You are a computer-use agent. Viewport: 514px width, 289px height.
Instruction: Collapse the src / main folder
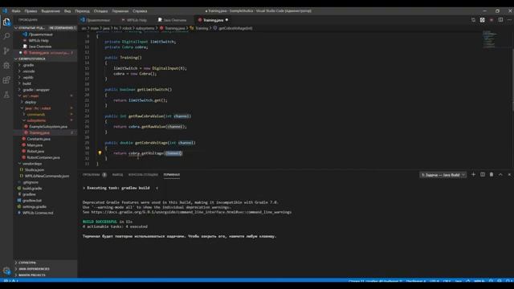click(x=31, y=96)
